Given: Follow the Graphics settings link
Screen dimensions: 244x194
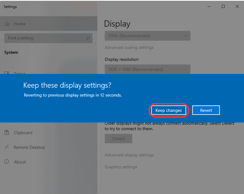Looking at the screenshot, I should 121,167.
